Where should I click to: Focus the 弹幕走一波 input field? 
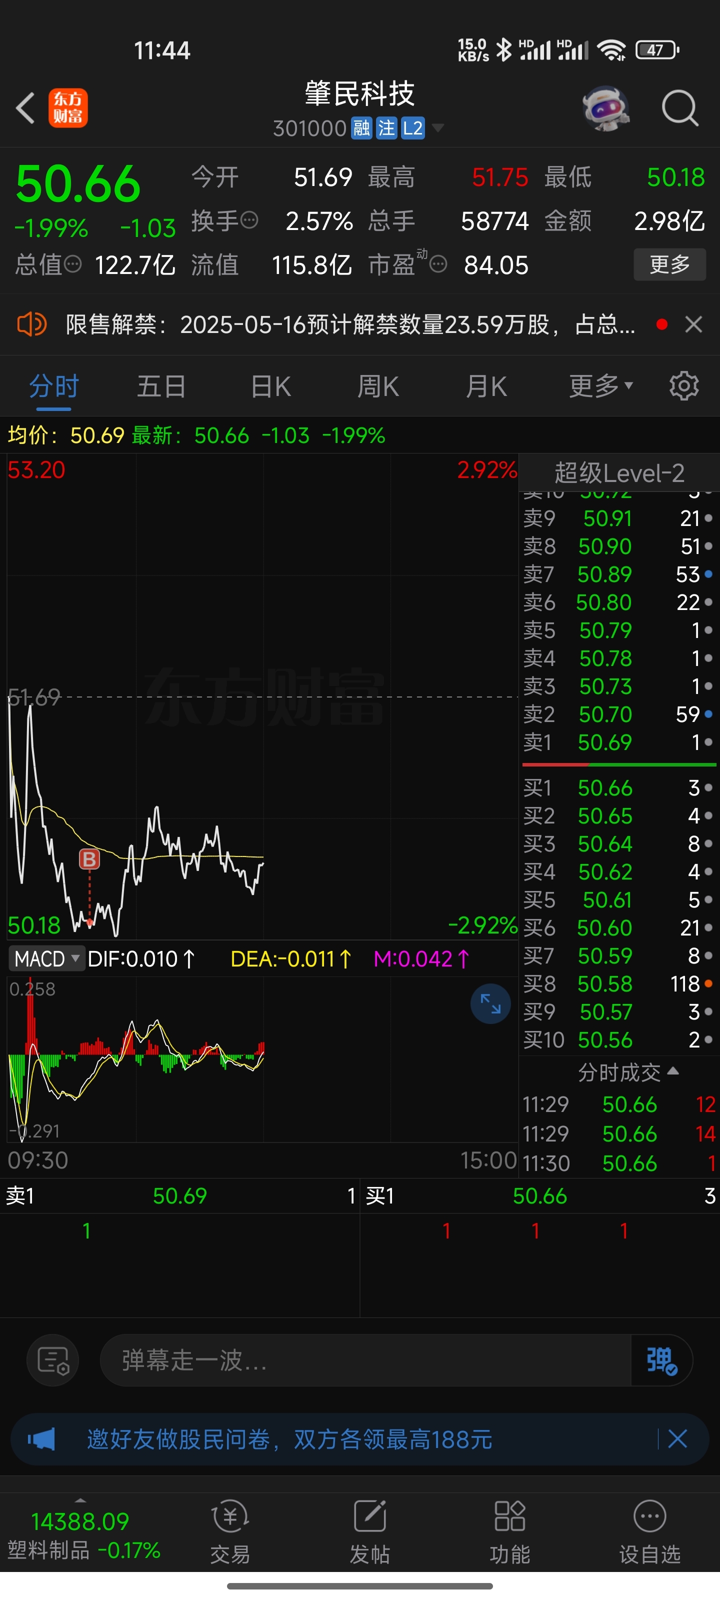click(365, 1360)
